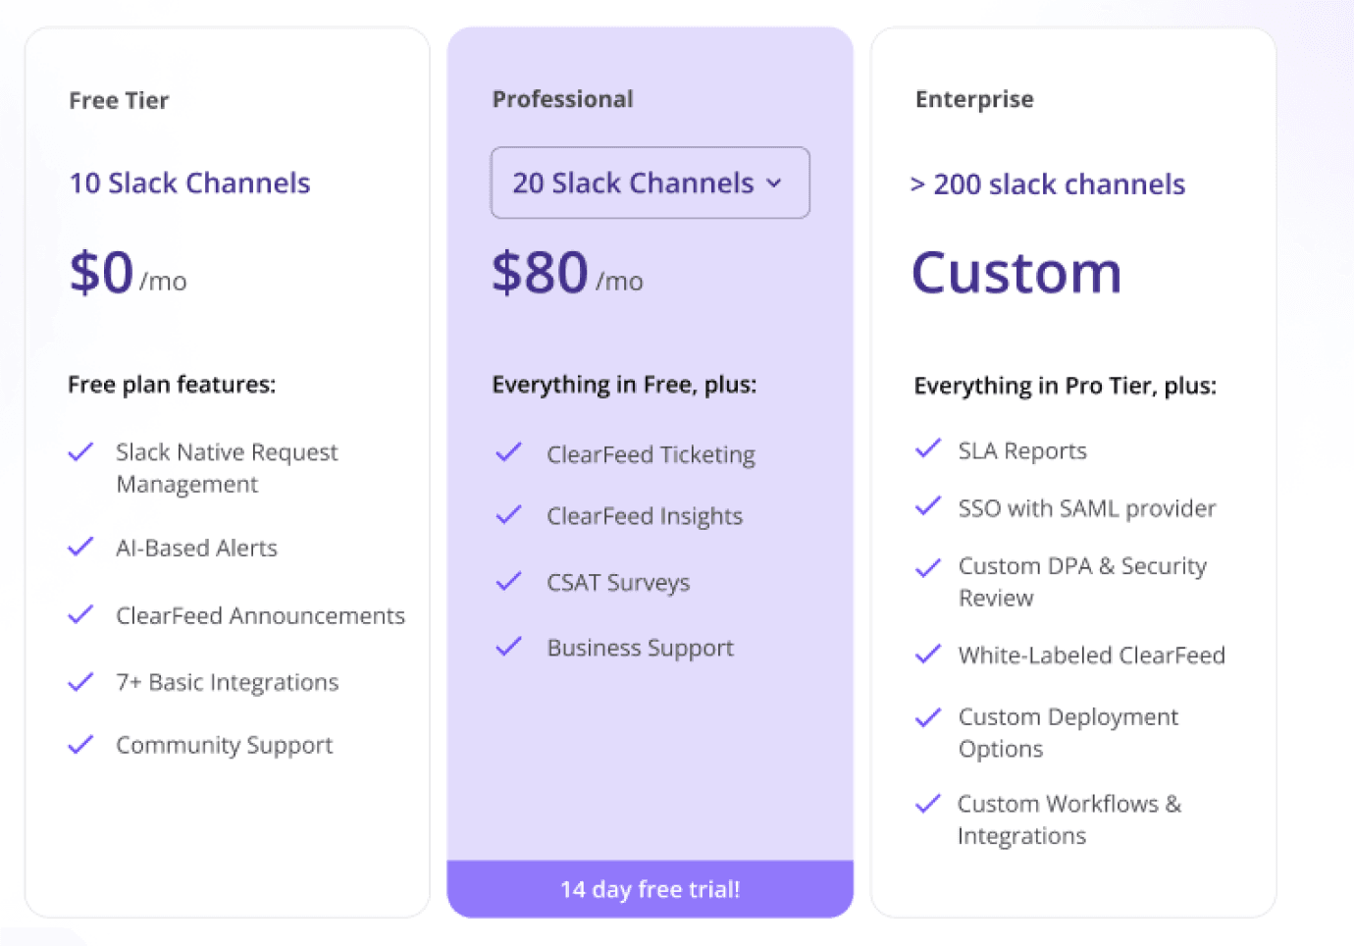Open the 20 Slack Channels dropdown
This screenshot has height=946, width=1354.
[x=650, y=183]
